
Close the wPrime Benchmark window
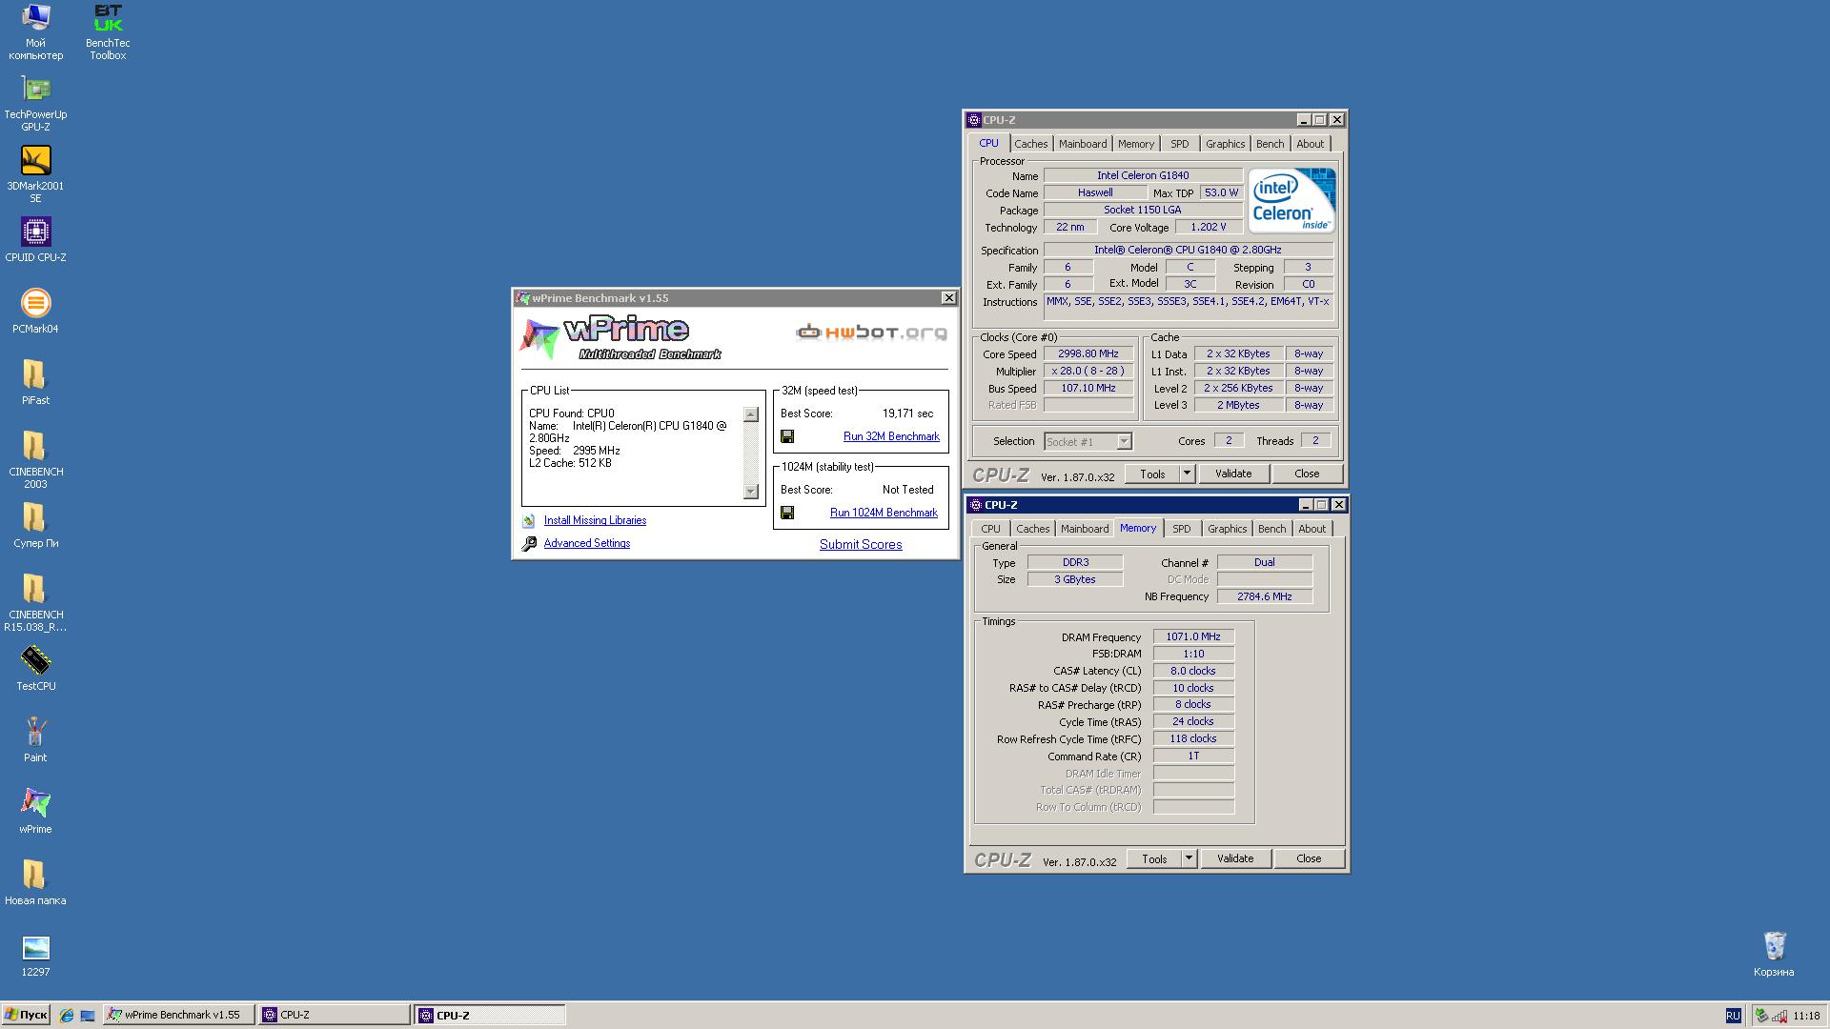(948, 298)
